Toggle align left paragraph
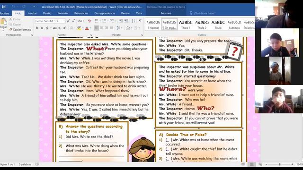 tap(96, 28)
